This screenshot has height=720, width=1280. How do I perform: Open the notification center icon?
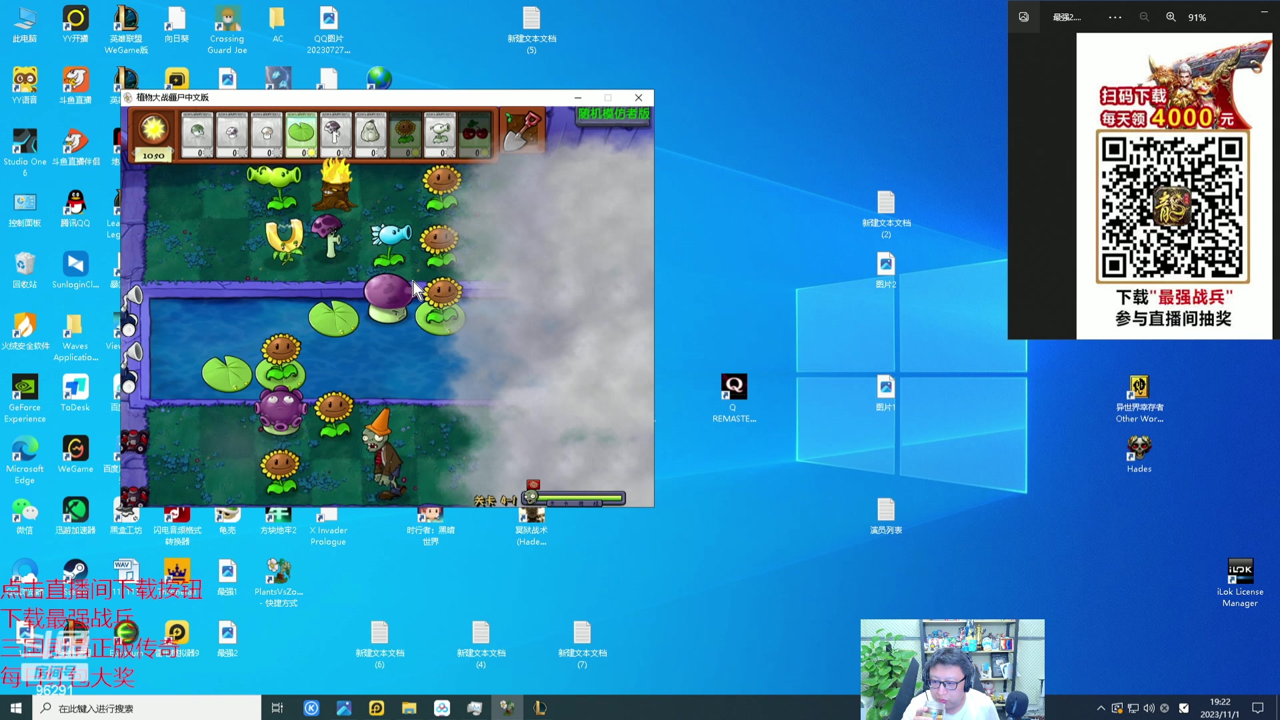[1258, 708]
